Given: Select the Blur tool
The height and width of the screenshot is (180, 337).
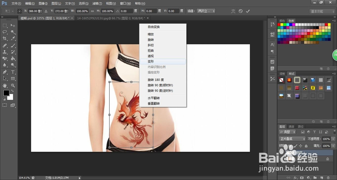Looking at the screenshot, I should 5,65.
